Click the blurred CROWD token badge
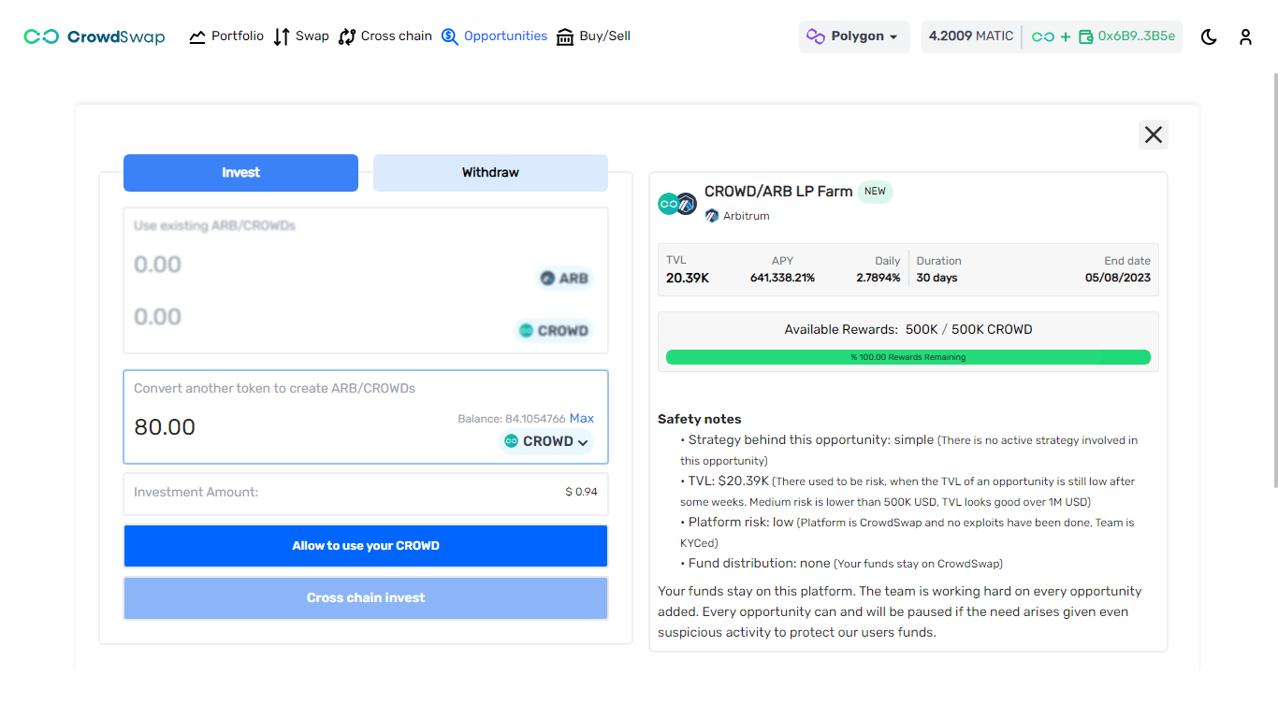The image size is (1278, 718). (x=554, y=331)
